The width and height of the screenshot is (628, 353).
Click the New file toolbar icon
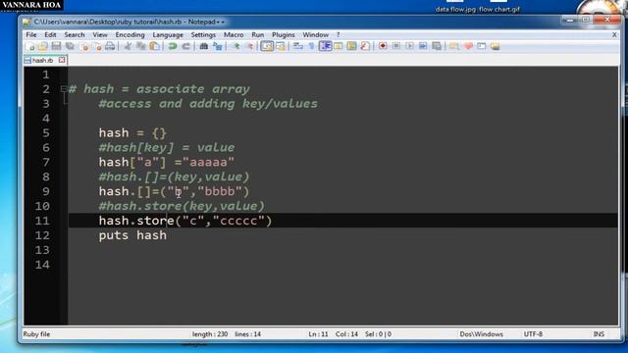(x=29, y=46)
